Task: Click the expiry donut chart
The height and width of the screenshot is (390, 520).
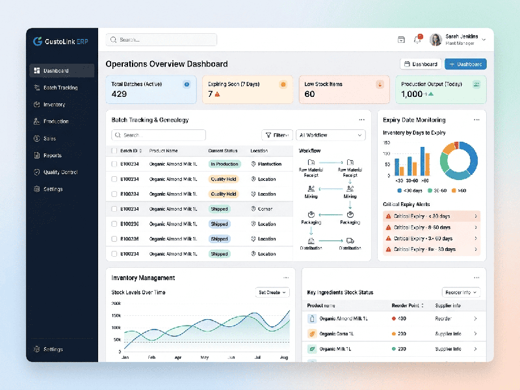Action: (459, 161)
